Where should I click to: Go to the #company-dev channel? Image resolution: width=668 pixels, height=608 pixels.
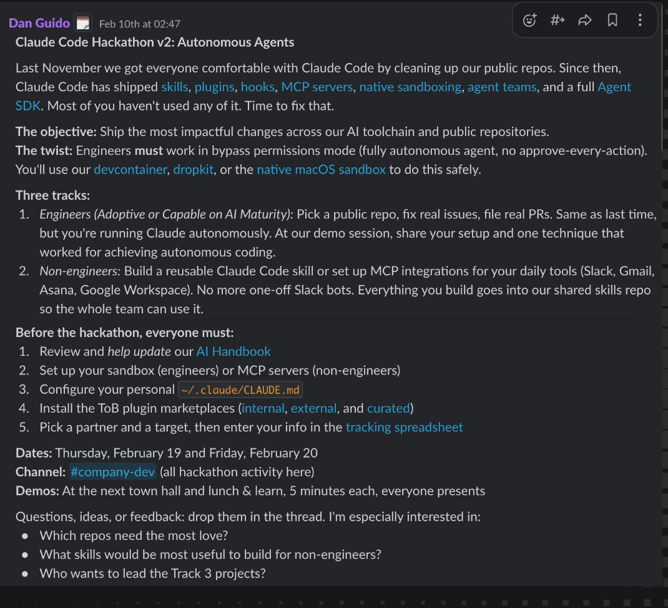coord(112,472)
